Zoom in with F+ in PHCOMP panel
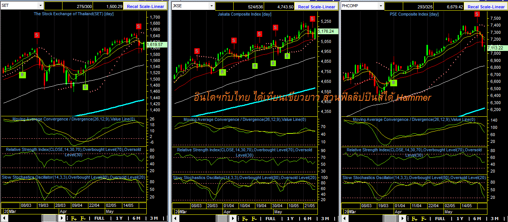508x222 pixels. pos(415,219)
